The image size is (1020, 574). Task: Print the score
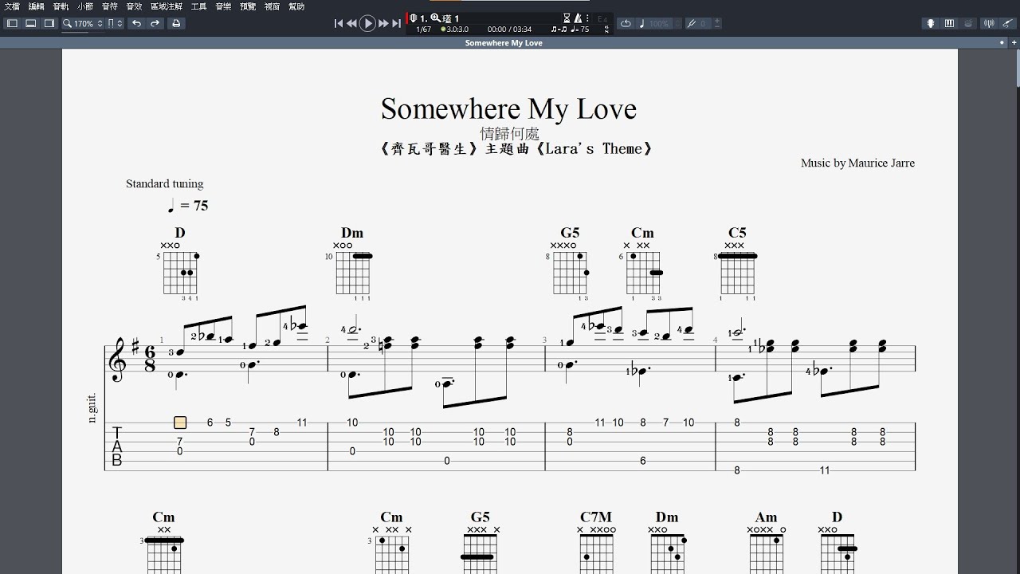176,24
